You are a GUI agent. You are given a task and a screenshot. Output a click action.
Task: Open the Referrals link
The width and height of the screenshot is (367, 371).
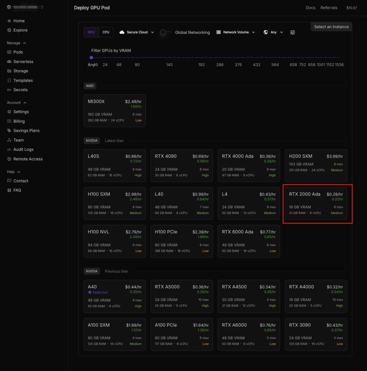pyautogui.click(x=329, y=8)
